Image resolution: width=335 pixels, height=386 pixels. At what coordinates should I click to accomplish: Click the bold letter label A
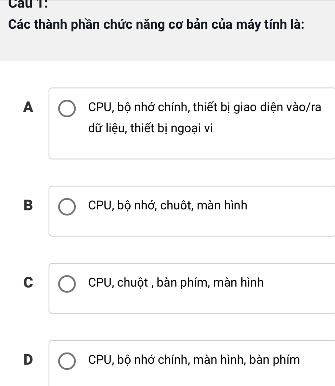tap(29, 107)
